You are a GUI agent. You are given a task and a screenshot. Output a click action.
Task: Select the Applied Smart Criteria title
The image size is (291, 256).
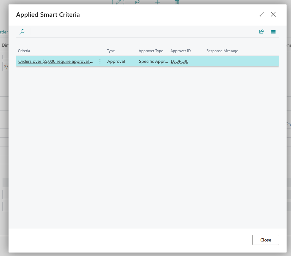48,15
